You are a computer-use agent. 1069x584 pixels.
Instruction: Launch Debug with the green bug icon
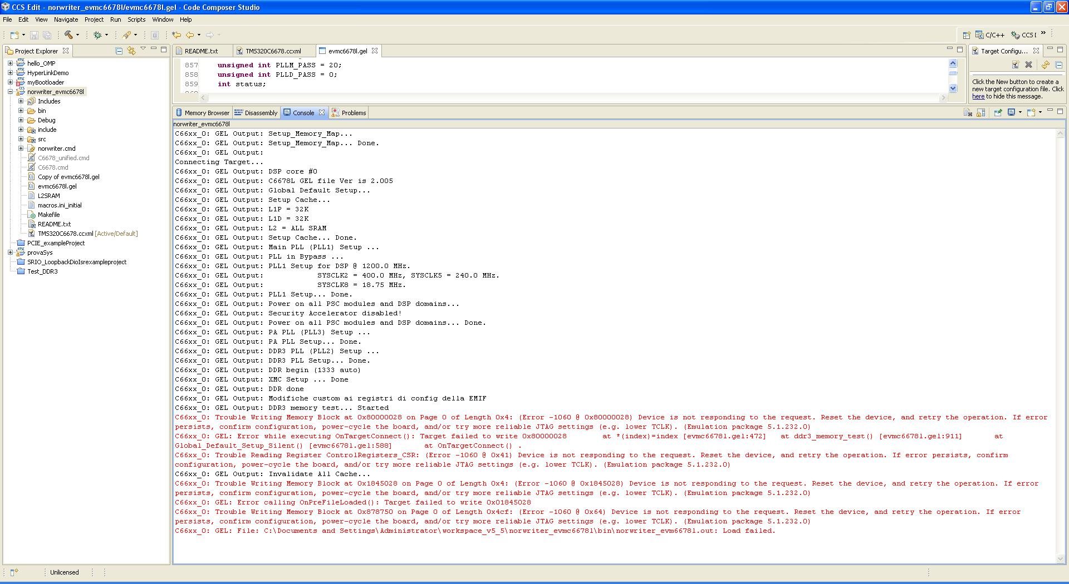[x=98, y=35]
